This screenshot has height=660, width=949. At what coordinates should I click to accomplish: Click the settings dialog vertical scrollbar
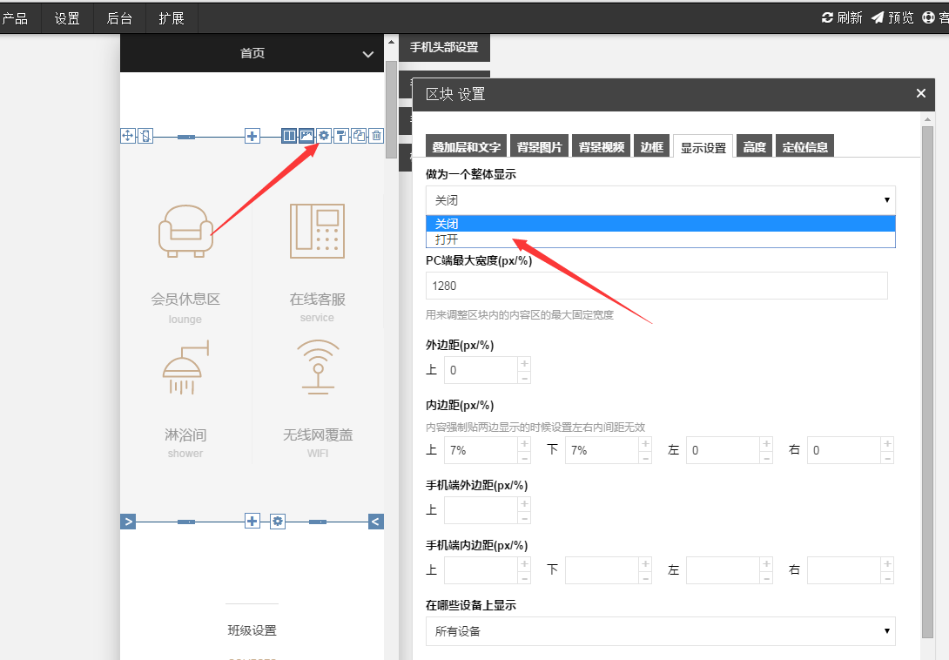click(927, 381)
